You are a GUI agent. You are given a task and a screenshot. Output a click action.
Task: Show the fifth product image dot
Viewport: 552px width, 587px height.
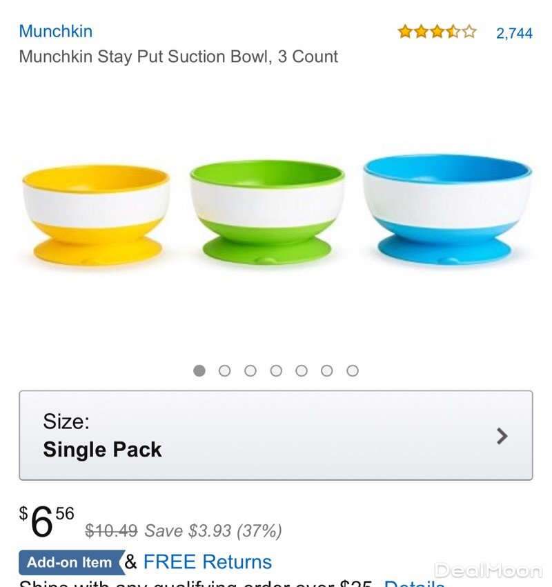coord(302,371)
